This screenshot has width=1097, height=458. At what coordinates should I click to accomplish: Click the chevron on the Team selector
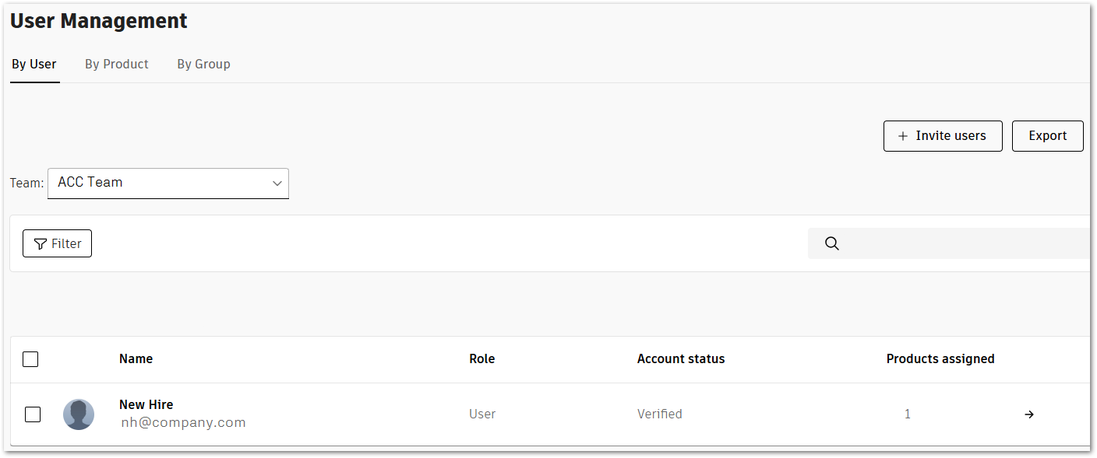pyautogui.click(x=277, y=183)
